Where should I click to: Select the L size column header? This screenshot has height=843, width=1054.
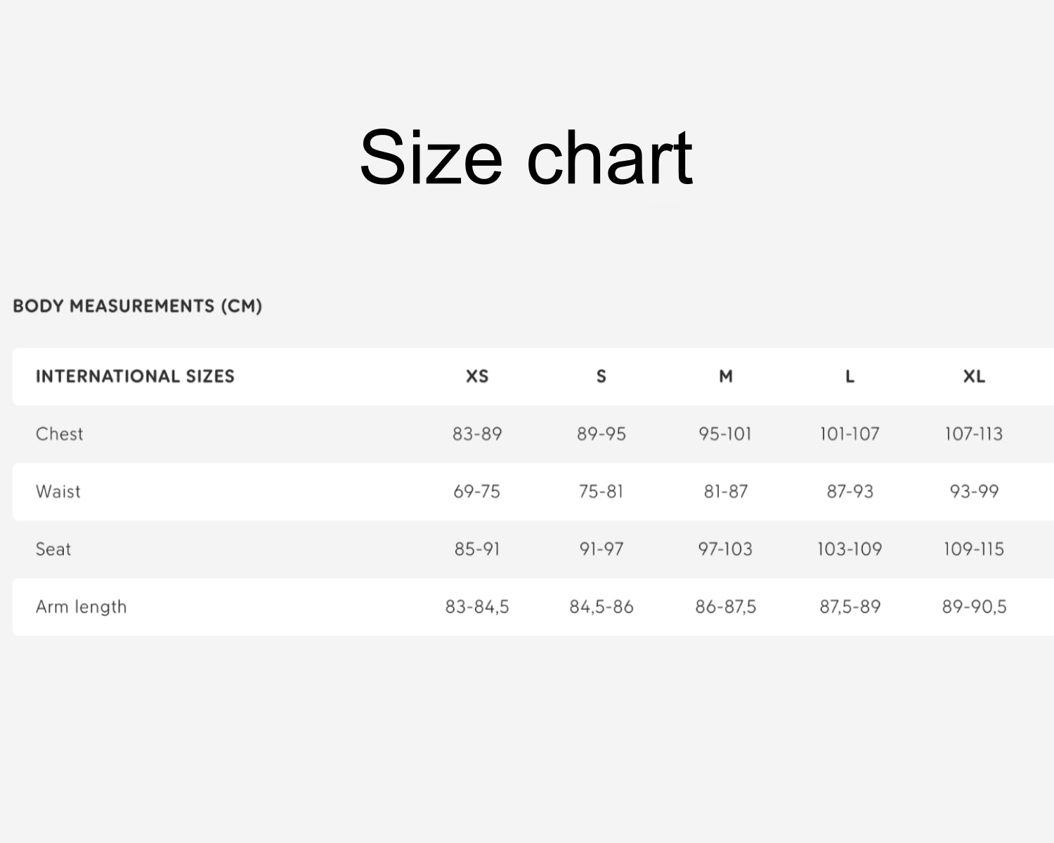coord(850,377)
